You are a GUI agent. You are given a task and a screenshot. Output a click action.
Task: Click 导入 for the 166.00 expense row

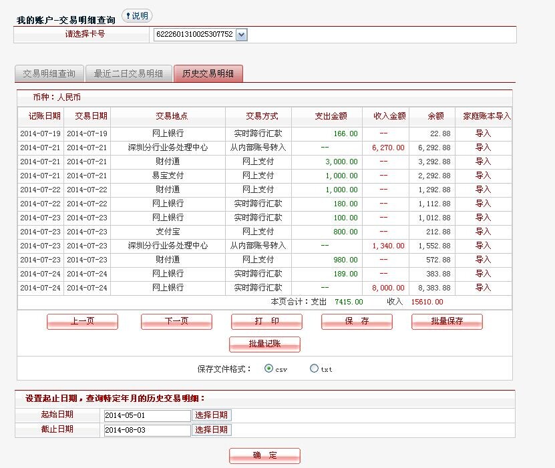[483, 134]
